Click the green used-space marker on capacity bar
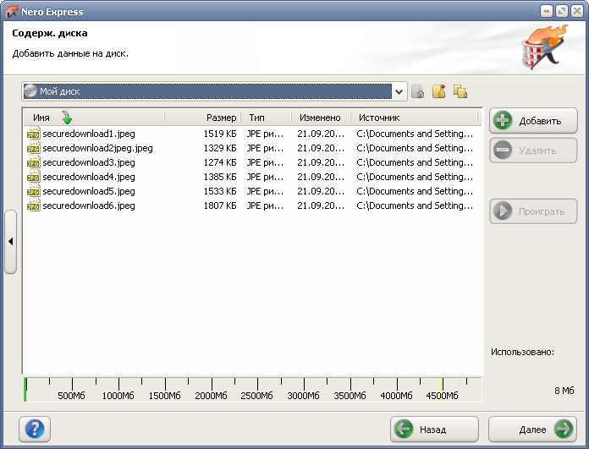 25,390
